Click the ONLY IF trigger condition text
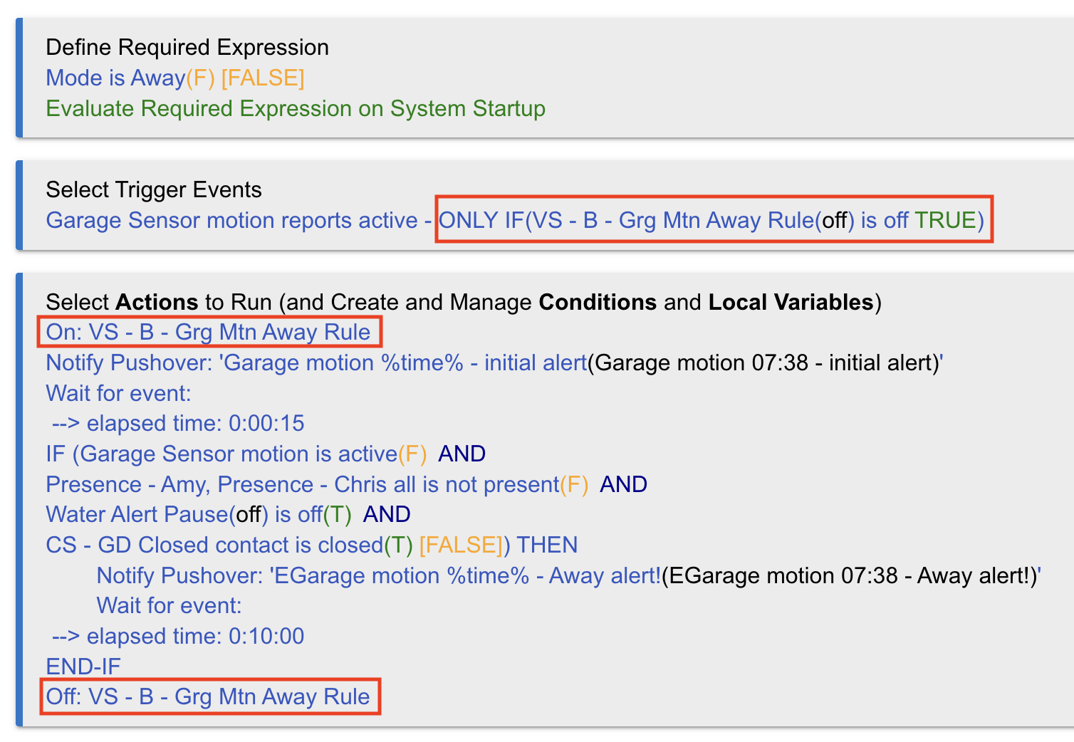The image size is (1074, 742). tap(712, 220)
